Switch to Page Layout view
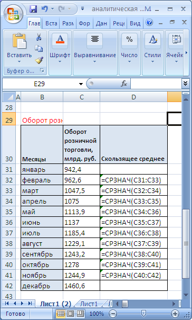 click(x=71, y=314)
